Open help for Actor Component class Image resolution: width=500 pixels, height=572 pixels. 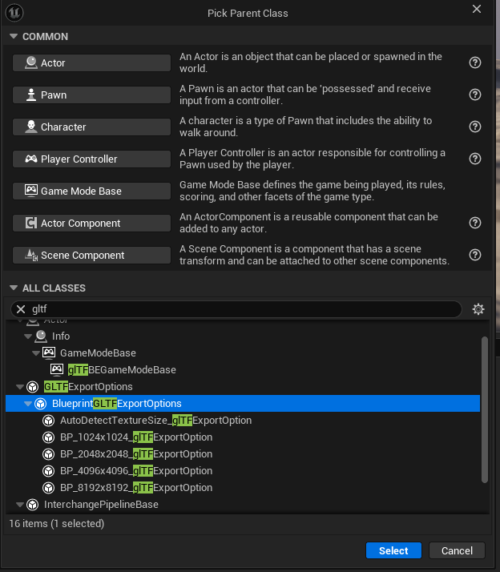(x=475, y=223)
